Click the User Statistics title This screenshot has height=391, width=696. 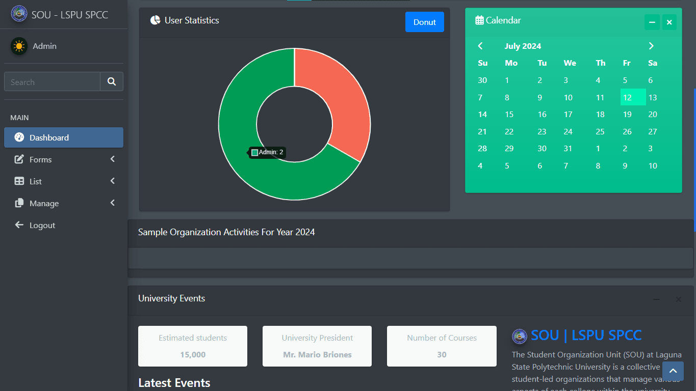click(x=192, y=20)
